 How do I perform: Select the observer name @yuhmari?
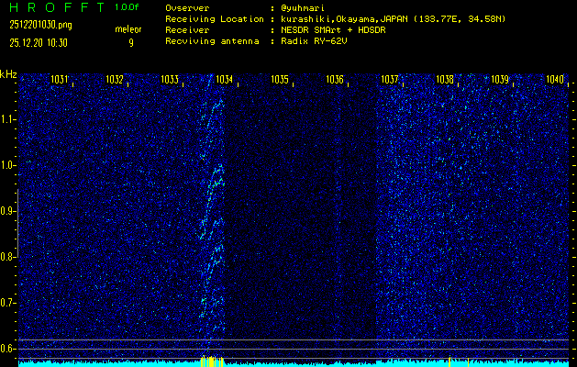coord(303,8)
